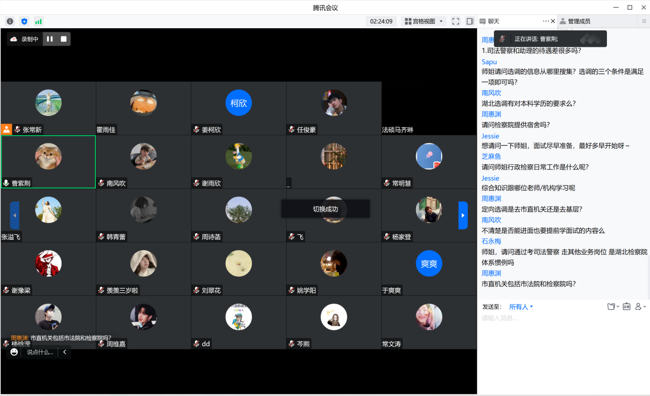Open the meeting info icon
This screenshot has width=650, height=396.
[10, 22]
